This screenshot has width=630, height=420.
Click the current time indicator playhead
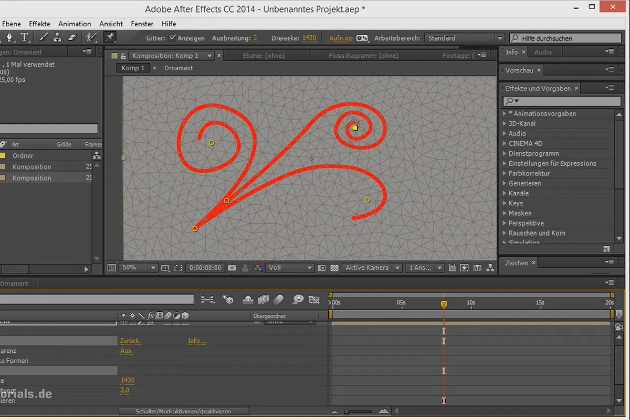444,304
